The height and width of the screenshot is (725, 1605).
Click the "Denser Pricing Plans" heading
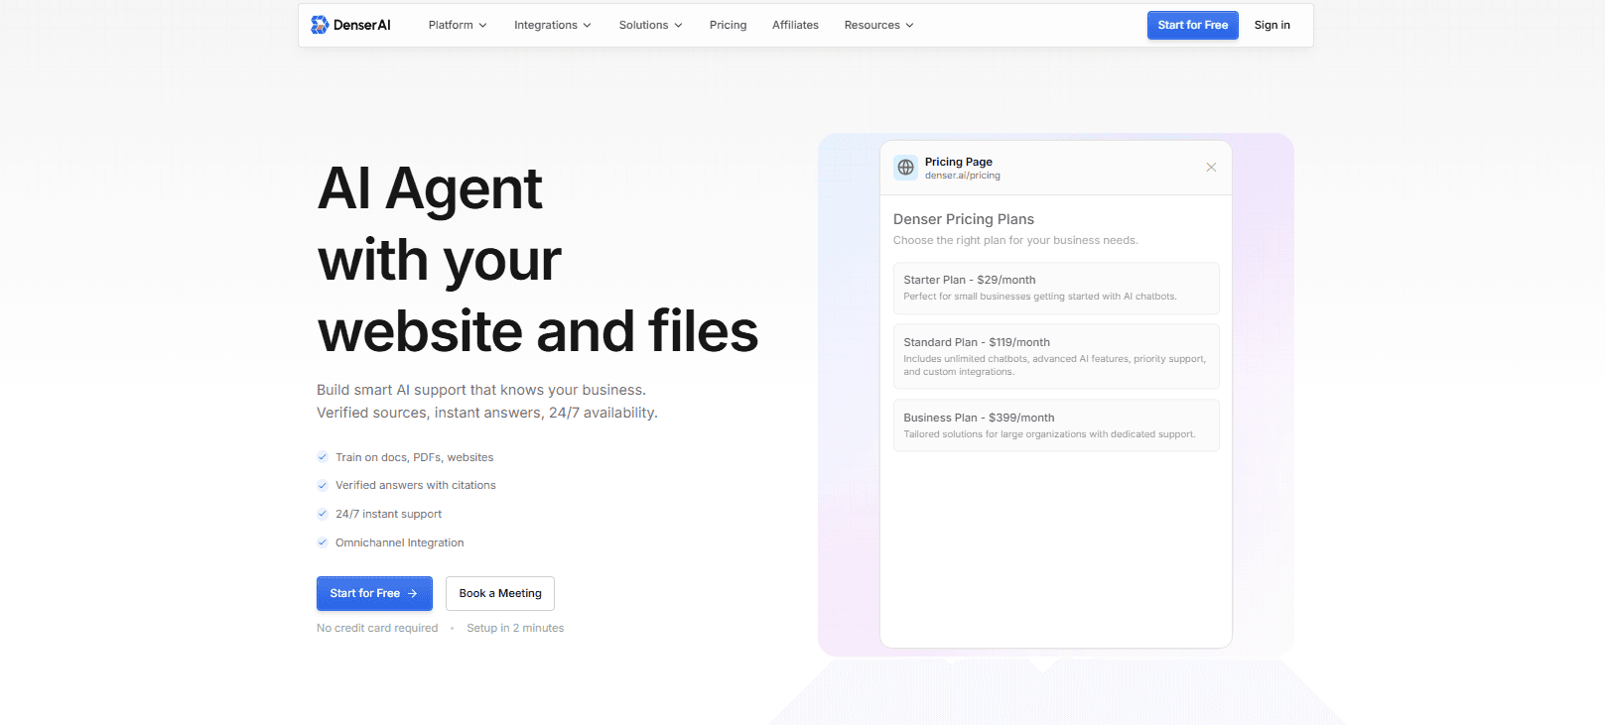[x=963, y=219]
